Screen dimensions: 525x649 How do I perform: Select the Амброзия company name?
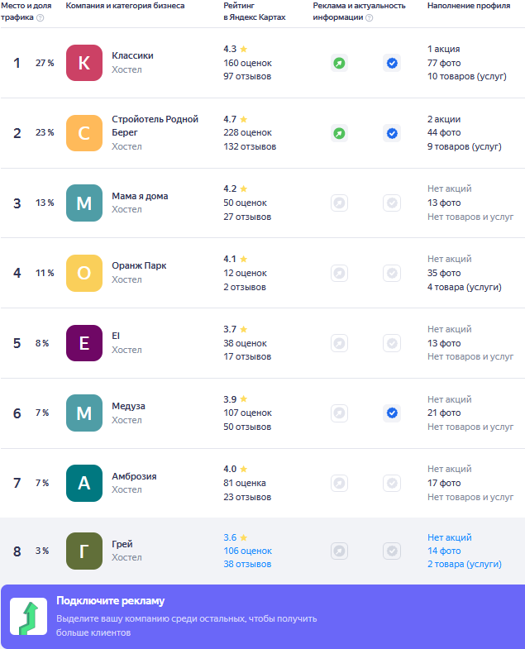(x=134, y=476)
